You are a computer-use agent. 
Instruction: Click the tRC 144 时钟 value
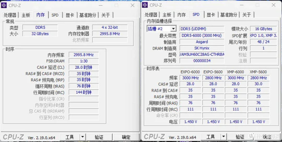pyautogui.click(x=84, y=92)
